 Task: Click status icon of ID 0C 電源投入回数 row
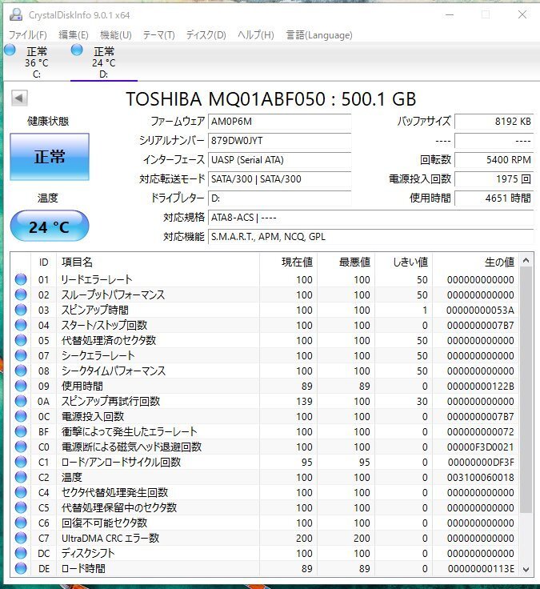[21, 416]
